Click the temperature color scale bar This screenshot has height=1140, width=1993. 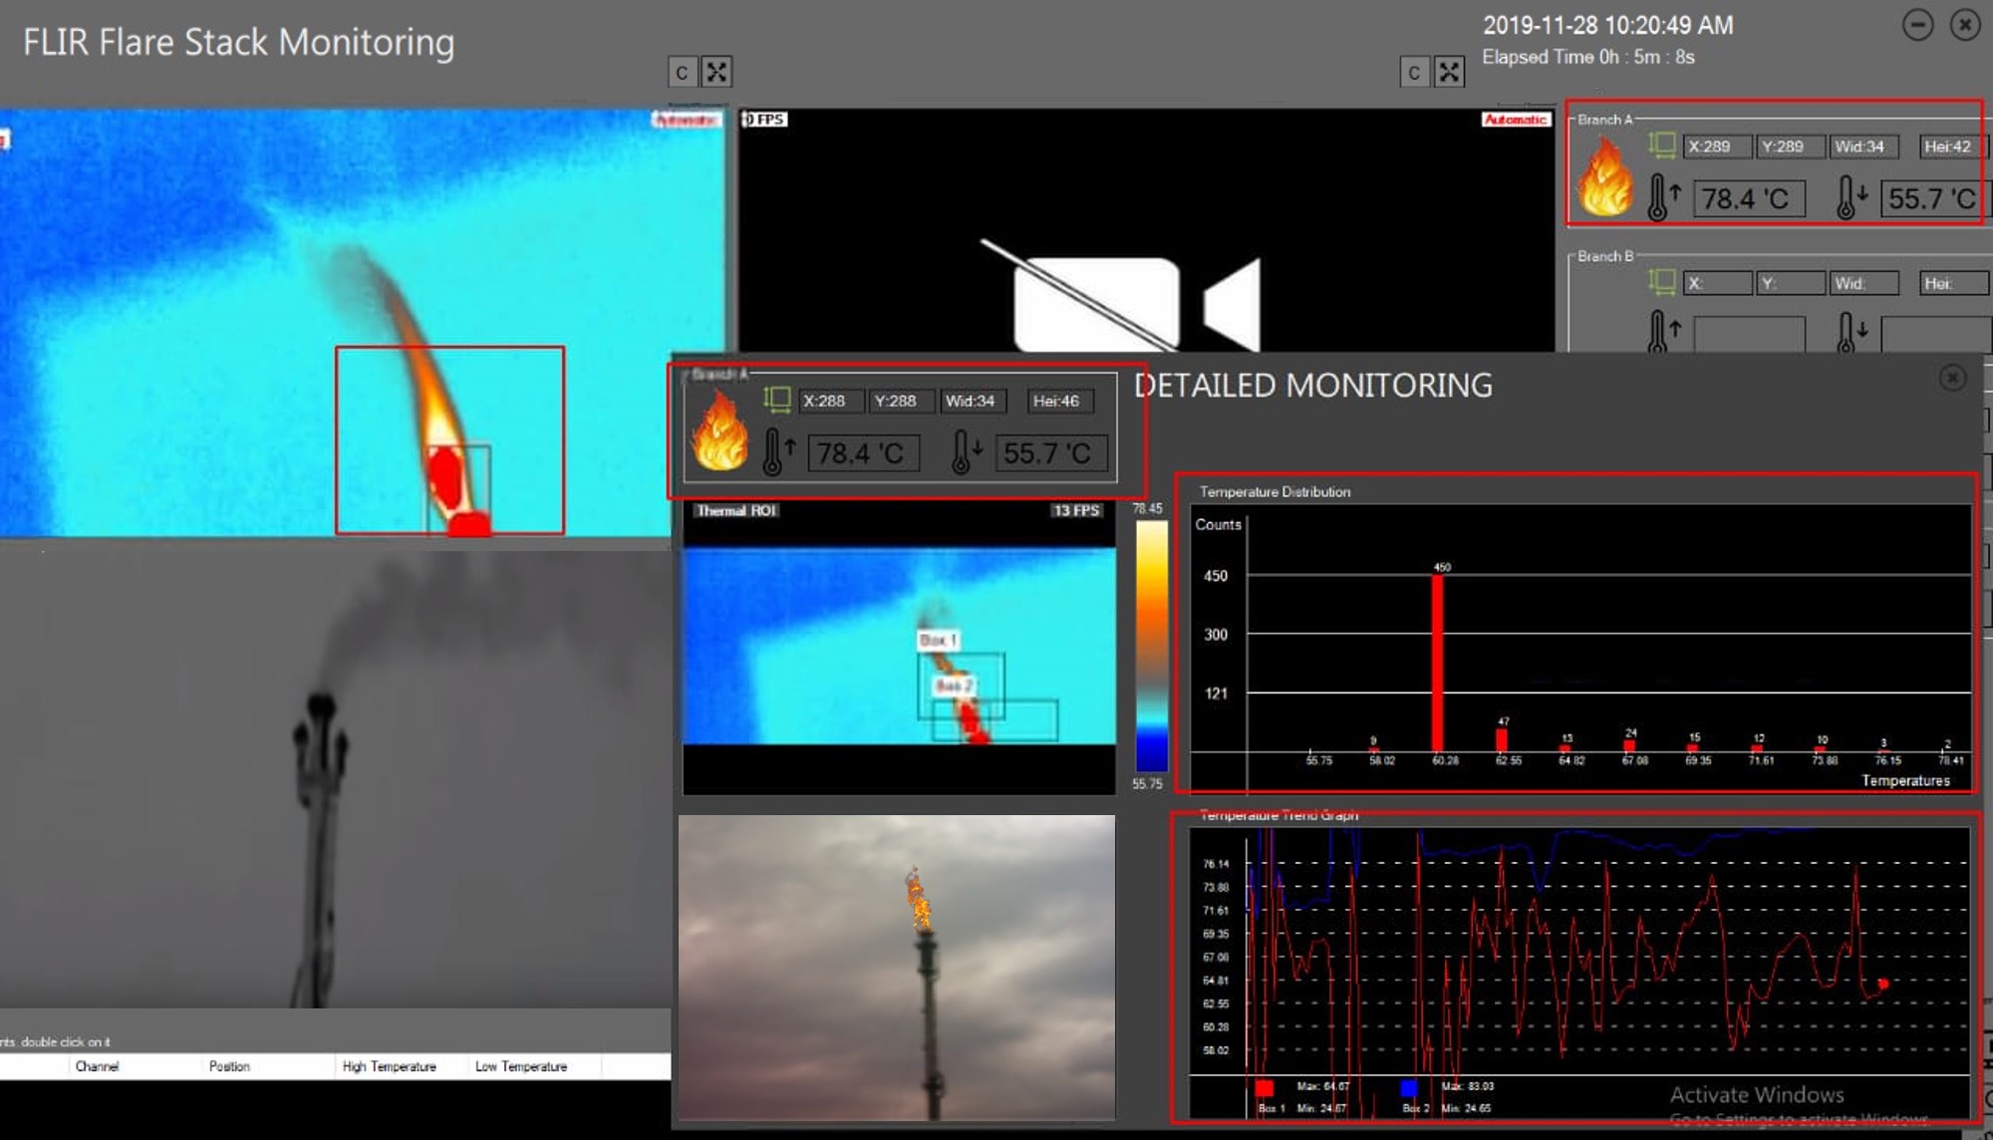pyautogui.click(x=1151, y=645)
